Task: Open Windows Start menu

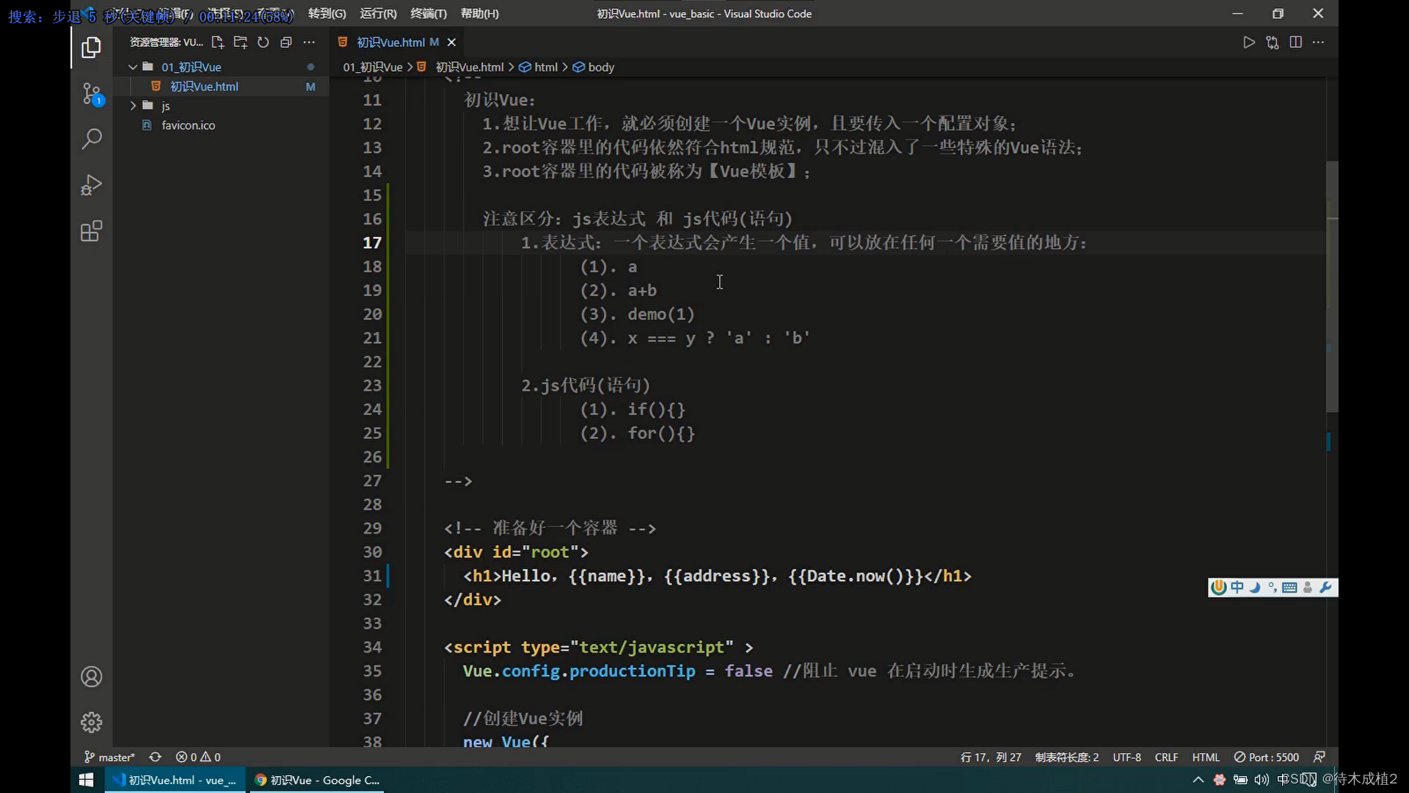Action: (x=86, y=780)
